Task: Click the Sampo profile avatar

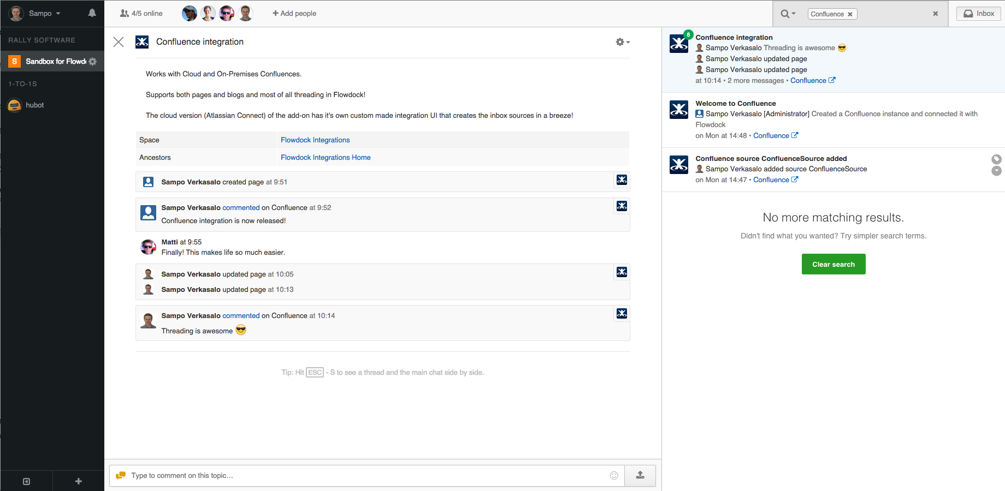Action: point(16,14)
